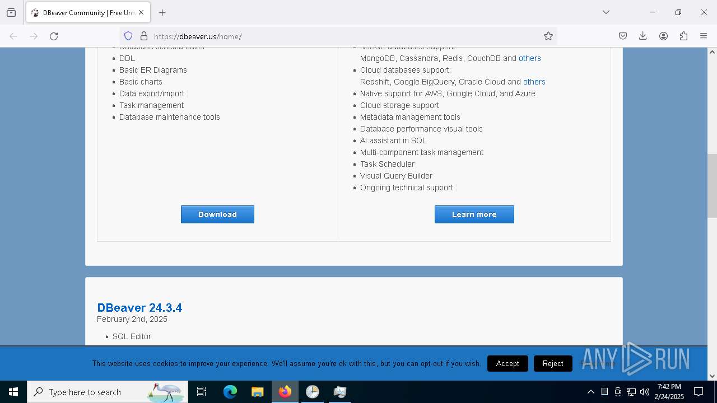Close the DBeaver Community tab
The image size is (717, 403).
click(141, 12)
